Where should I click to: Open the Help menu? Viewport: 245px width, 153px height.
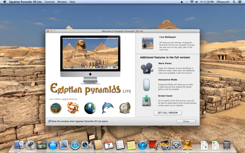[x=72, y=2]
